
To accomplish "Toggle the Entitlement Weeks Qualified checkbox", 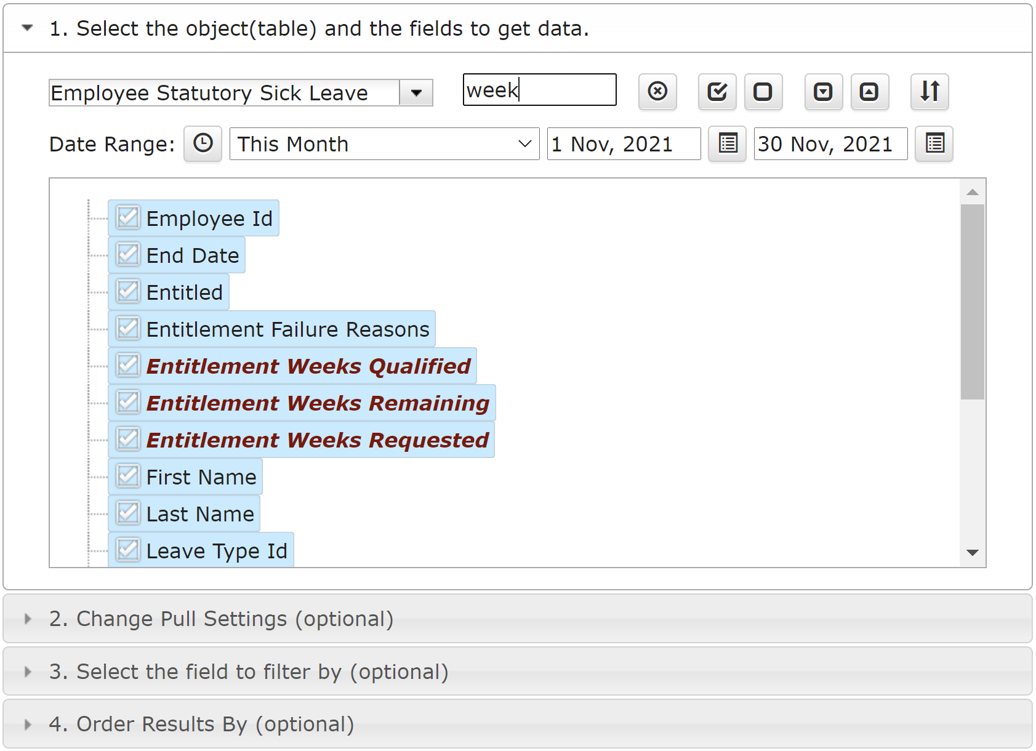I will 128,366.
